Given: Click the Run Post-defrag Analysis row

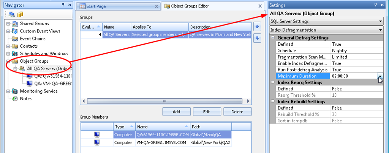Looking at the screenshot, I should coord(330,70).
